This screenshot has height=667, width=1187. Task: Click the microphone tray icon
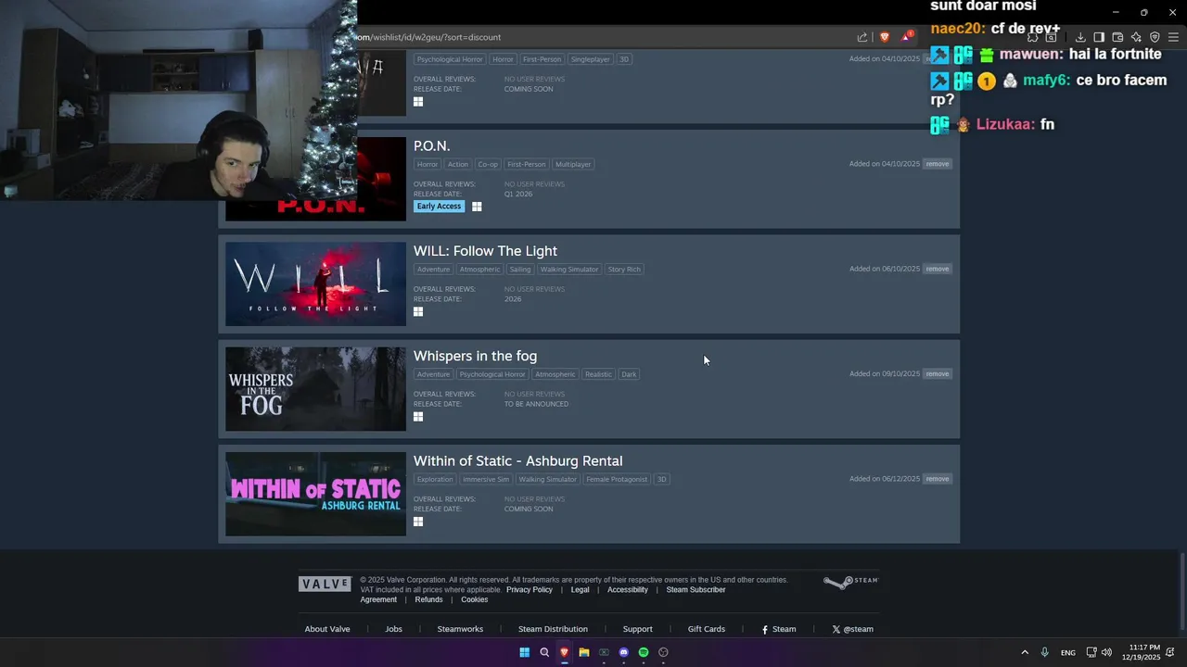[1044, 652]
